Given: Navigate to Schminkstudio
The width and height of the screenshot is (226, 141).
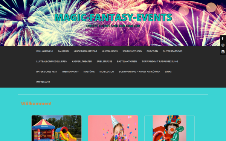Looking at the screenshot, I should coord(132,51).
